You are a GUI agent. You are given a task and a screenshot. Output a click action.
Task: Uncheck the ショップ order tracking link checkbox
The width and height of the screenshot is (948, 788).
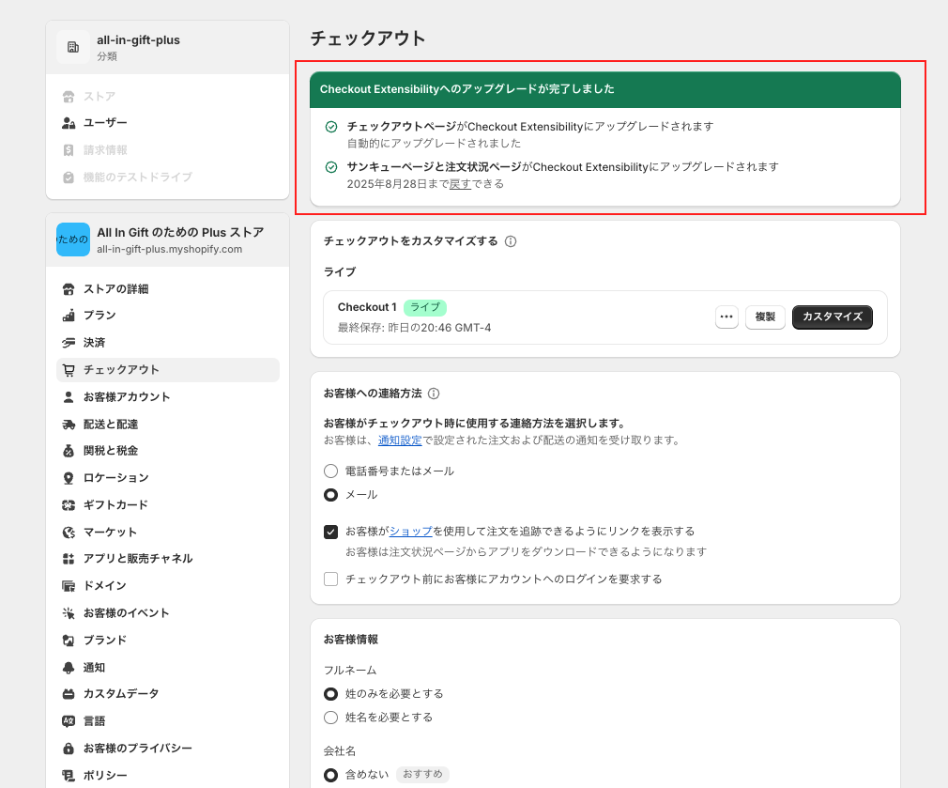[330, 532]
